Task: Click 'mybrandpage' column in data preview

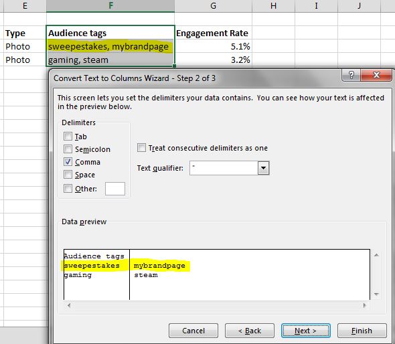Action: (159, 266)
